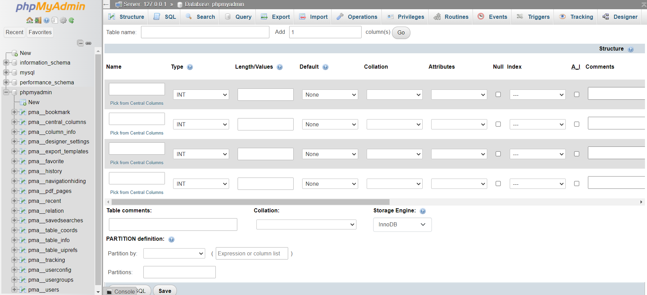Click the link/unlink main panel icon

click(88, 43)
